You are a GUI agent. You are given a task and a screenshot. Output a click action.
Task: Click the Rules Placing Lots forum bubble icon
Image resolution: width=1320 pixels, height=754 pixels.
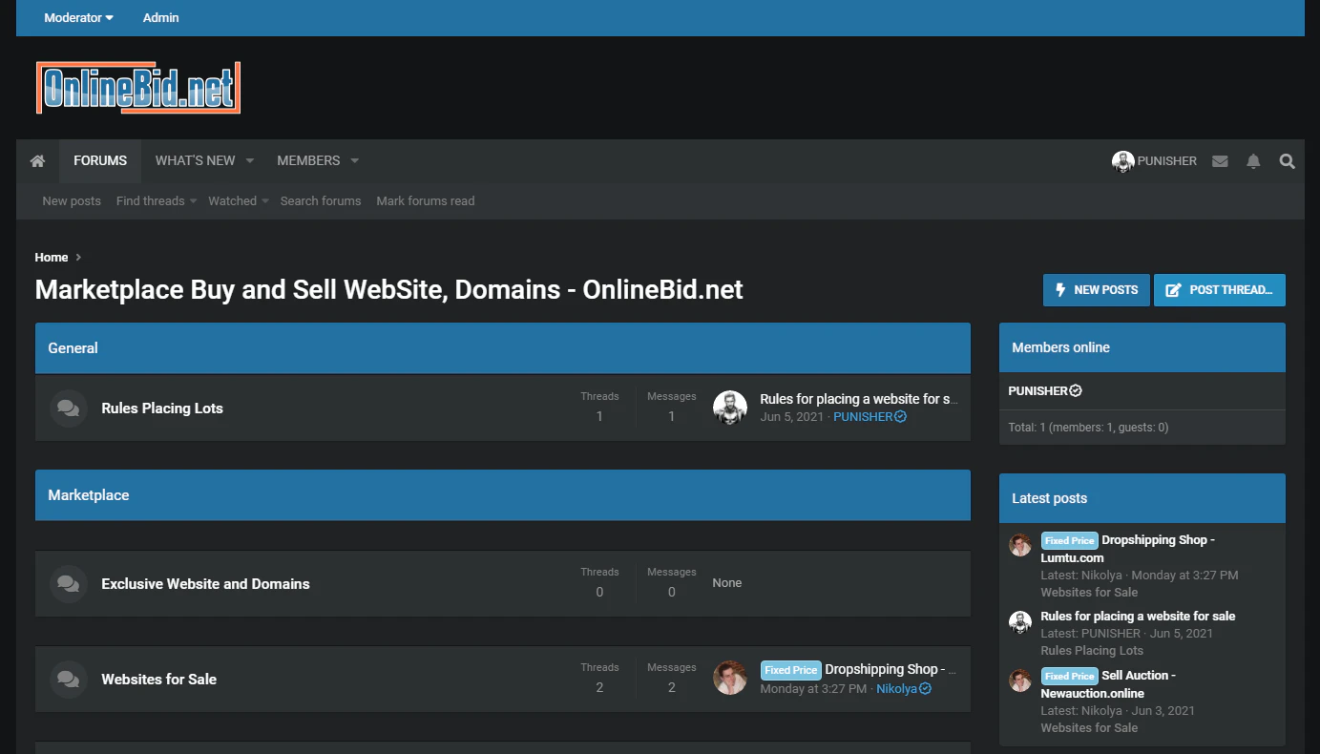(68, 408)
